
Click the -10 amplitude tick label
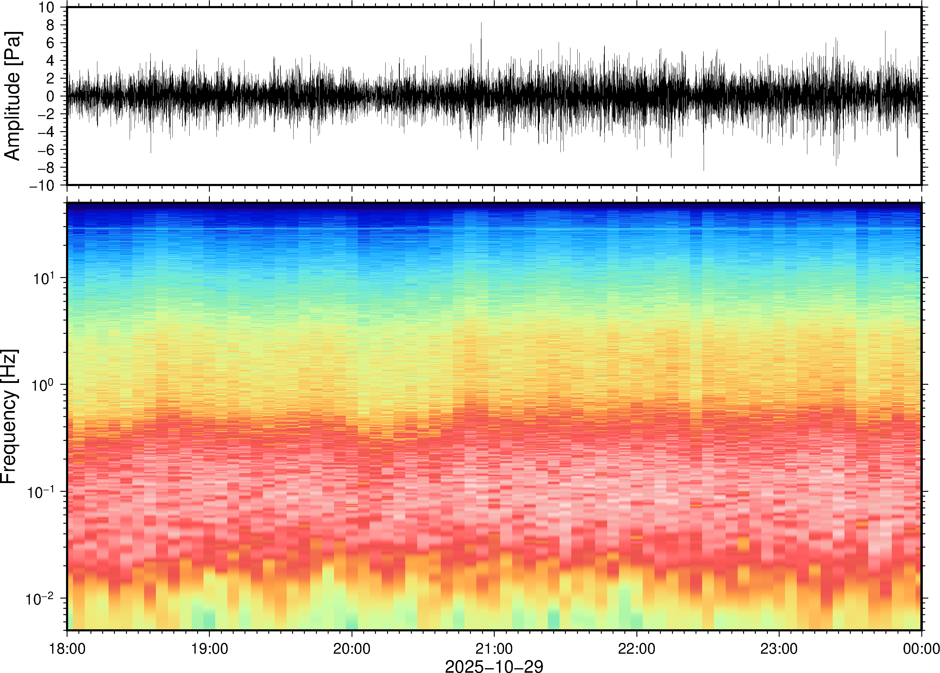pos(41,186)
